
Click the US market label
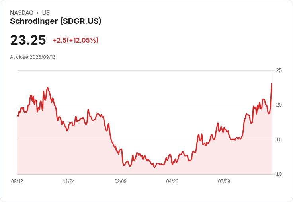(x=46, y=13)
